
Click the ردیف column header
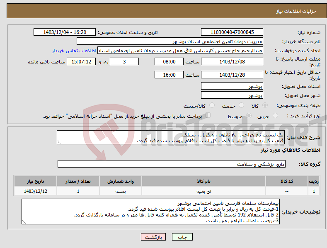pos(314,181)
